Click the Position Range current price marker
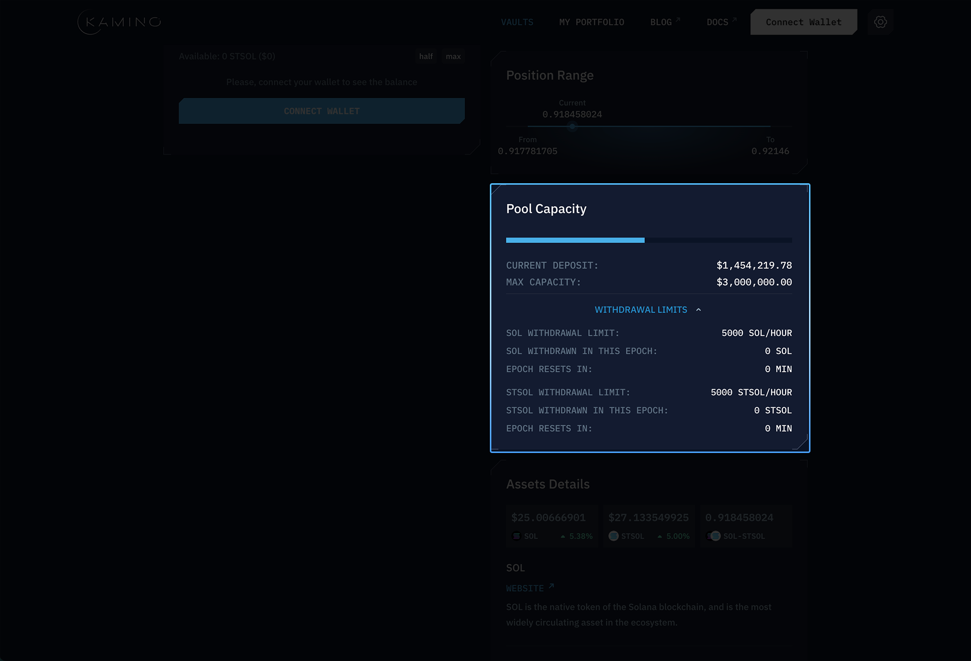Image resolution: width=971 pixels, height=661 pixels. click(x=572, y=126)
